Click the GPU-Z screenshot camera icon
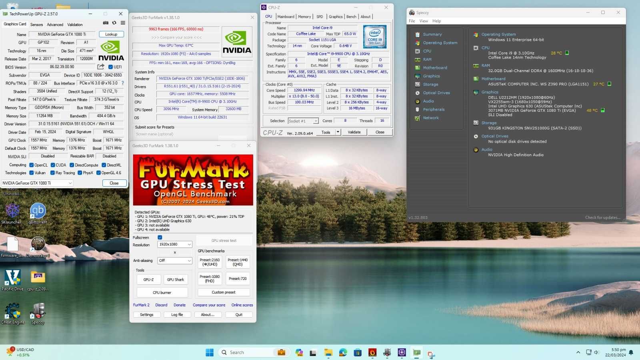 pyautogui.click(x=106, y=23)
